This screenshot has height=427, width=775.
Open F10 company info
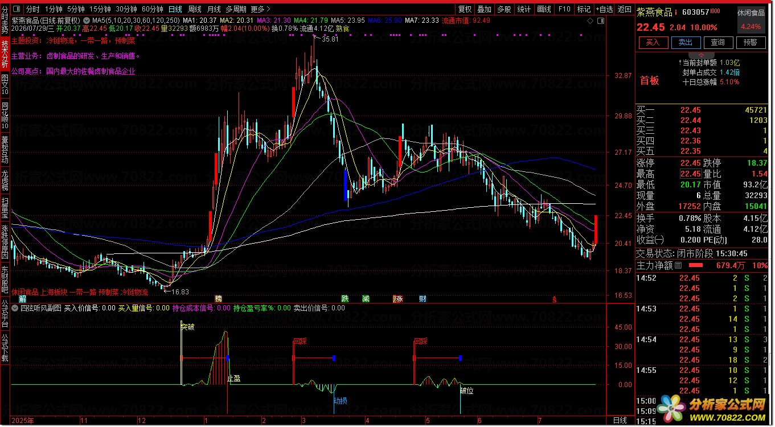click(x=564, y=9)
